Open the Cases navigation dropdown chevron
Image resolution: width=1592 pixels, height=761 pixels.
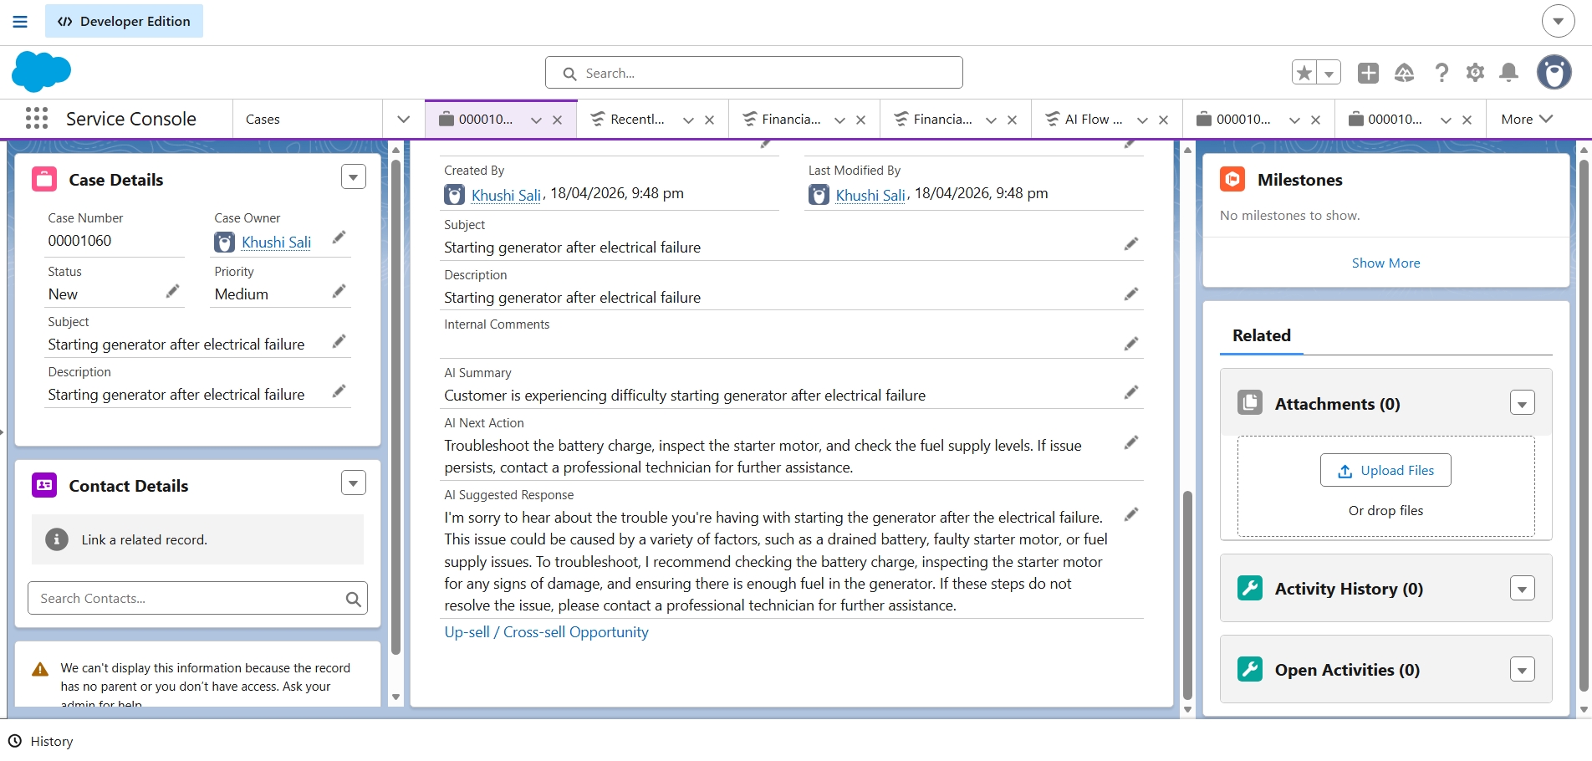pos(404,119)
